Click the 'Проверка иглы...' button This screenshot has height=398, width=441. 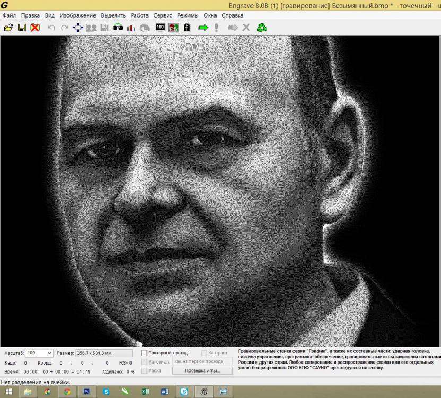pos(202,371)
